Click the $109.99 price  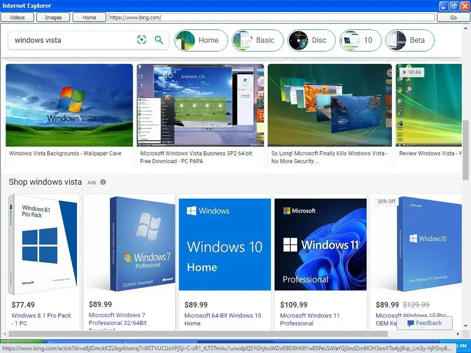[294, 305]
